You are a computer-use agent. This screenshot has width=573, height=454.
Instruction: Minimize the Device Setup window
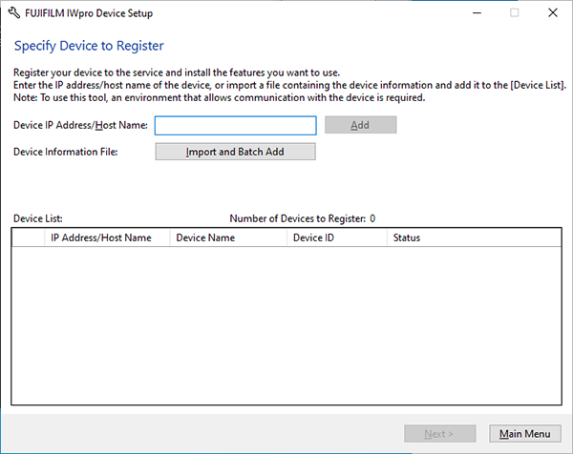[x=477, y=13]
